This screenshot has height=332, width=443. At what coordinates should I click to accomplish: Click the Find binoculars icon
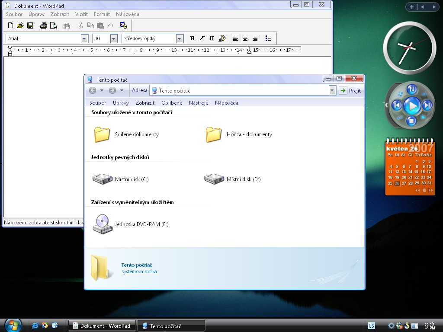click(67, 26)
